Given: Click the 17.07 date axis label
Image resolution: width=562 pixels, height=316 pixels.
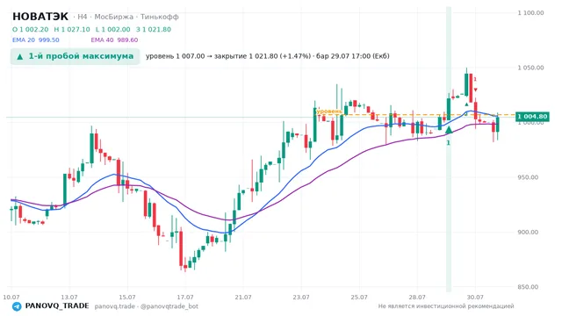Looking at the screenshot, I should pos(185,297).
